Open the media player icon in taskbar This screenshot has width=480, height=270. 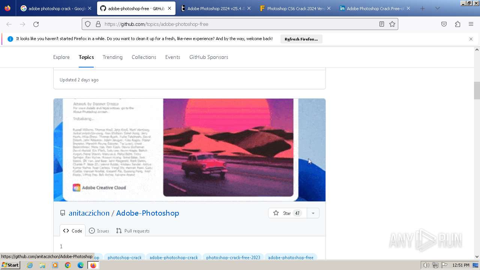pos(55,265)
